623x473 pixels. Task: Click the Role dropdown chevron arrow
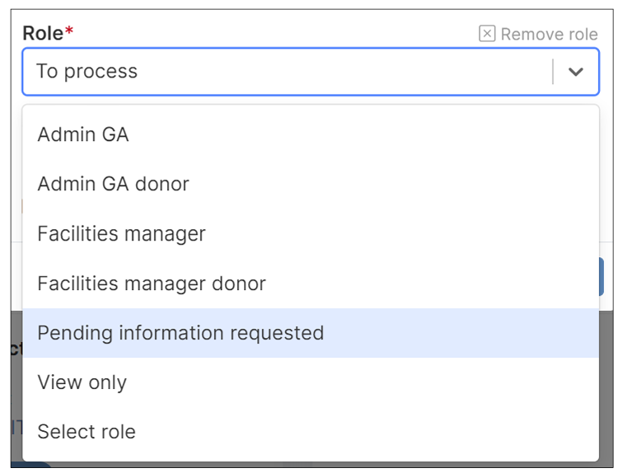coord(576,72)
